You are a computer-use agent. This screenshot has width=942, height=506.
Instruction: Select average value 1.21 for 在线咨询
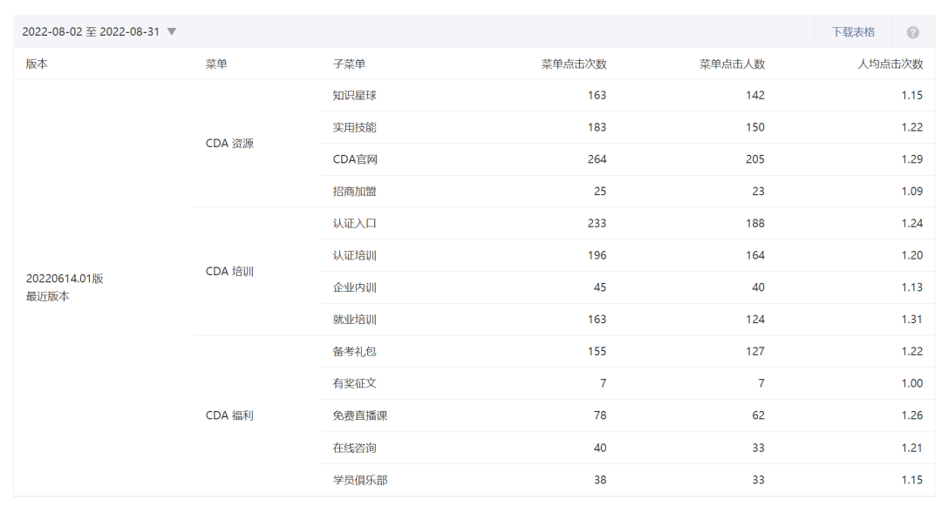(912, 448)
